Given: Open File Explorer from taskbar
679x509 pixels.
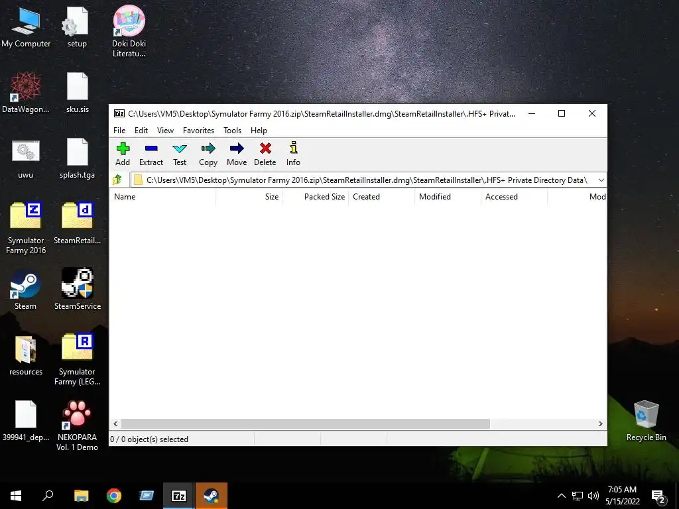Looking at the screenshot, I should pos(81,496).
